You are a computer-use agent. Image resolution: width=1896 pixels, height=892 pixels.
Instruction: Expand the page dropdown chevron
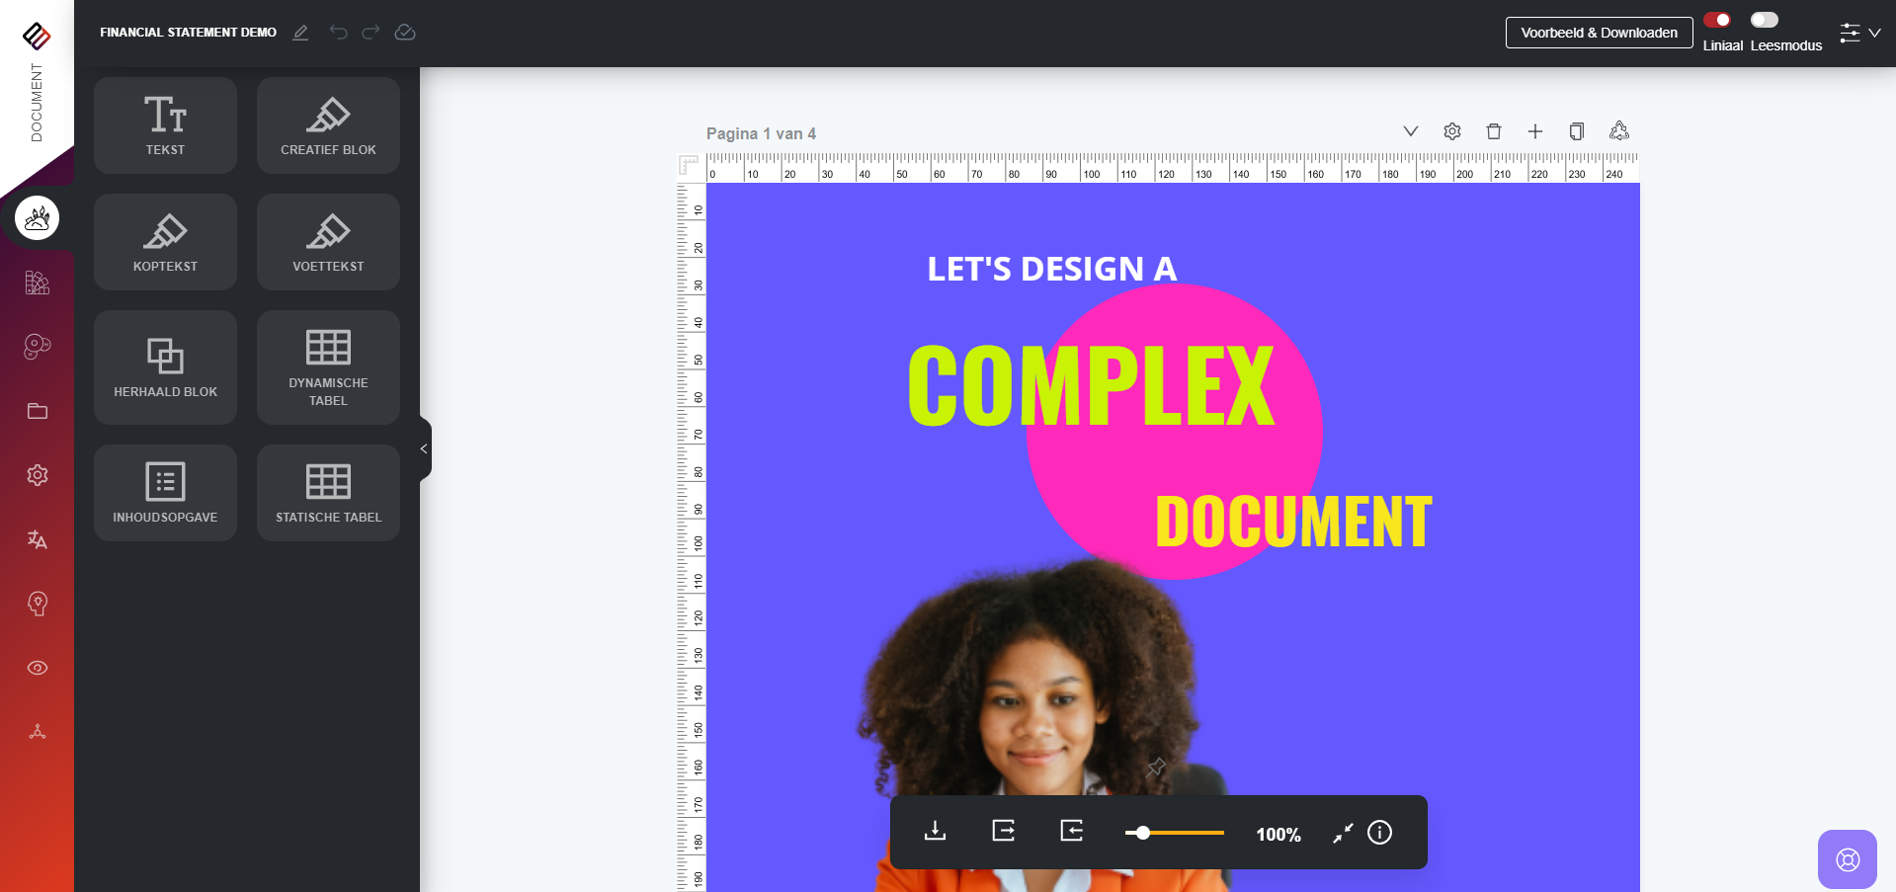click(1410, 131)
